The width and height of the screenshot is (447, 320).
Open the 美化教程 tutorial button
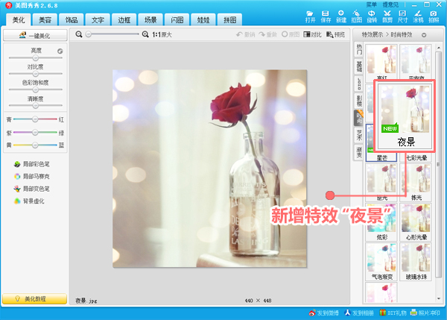(34, 299)
